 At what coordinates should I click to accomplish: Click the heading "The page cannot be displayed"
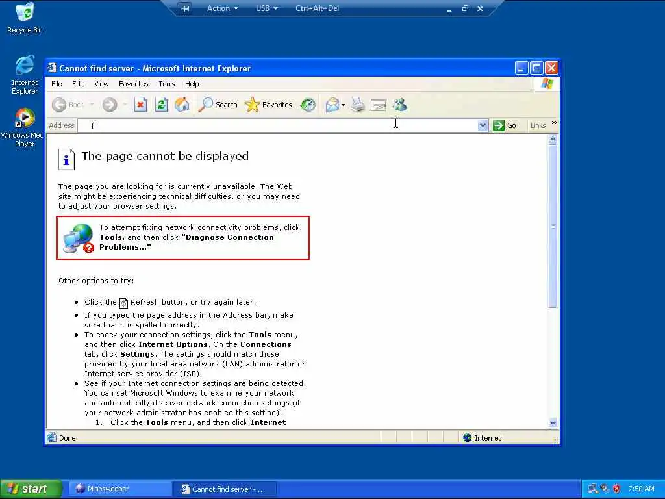pos(165,156)
